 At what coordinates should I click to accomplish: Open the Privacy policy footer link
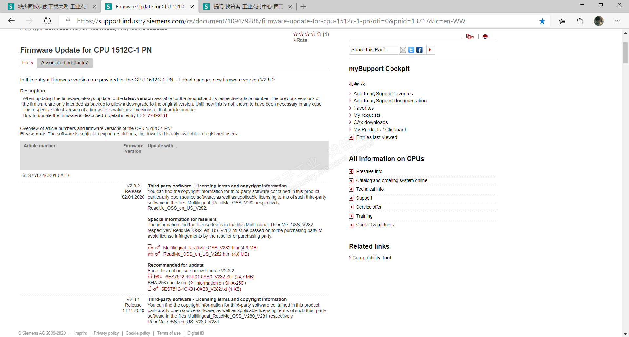[x=106, y=333]
